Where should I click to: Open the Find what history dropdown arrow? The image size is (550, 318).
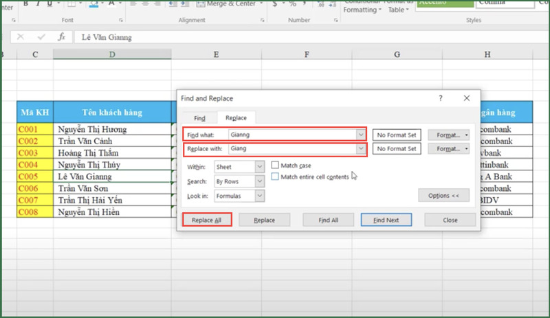point(360,135)
